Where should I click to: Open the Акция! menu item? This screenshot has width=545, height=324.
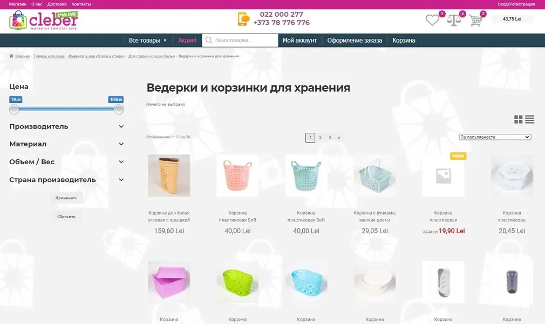tap(187, 40)
